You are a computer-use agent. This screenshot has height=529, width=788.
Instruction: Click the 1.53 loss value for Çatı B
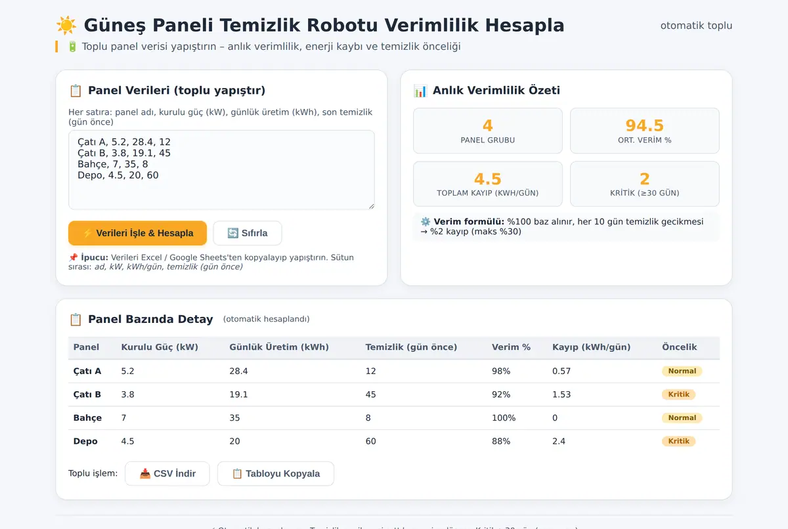tap(561, 395)
